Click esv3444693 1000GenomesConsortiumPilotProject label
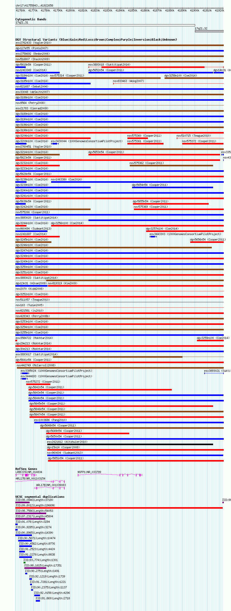231x611 pixels. (56, 376)
